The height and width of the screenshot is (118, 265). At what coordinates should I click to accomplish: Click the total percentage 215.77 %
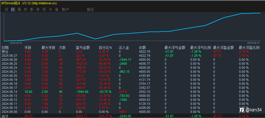(x=105, y=116)
